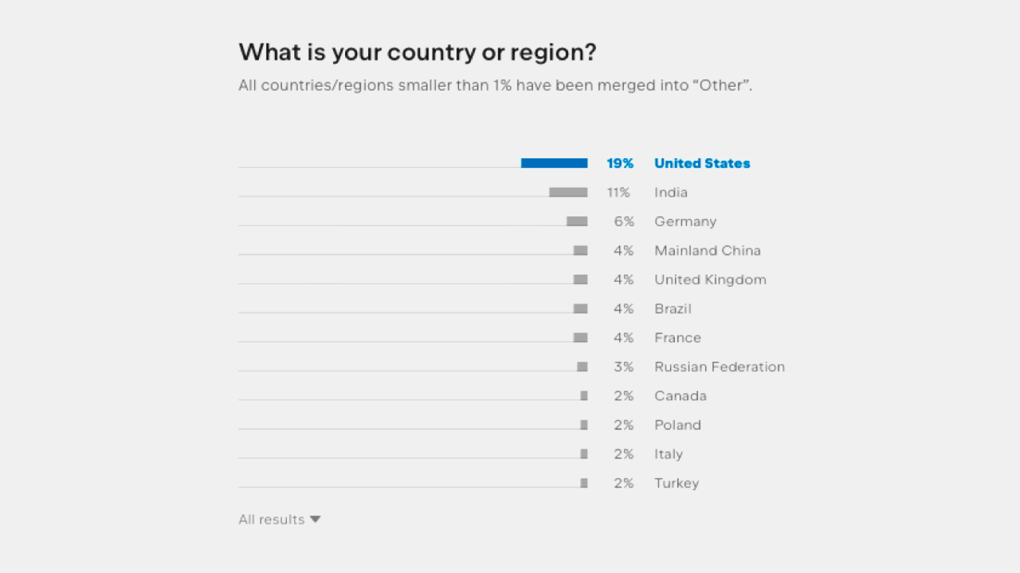
Task: Select the United Kingdom bar
Action: pos(580,280)
